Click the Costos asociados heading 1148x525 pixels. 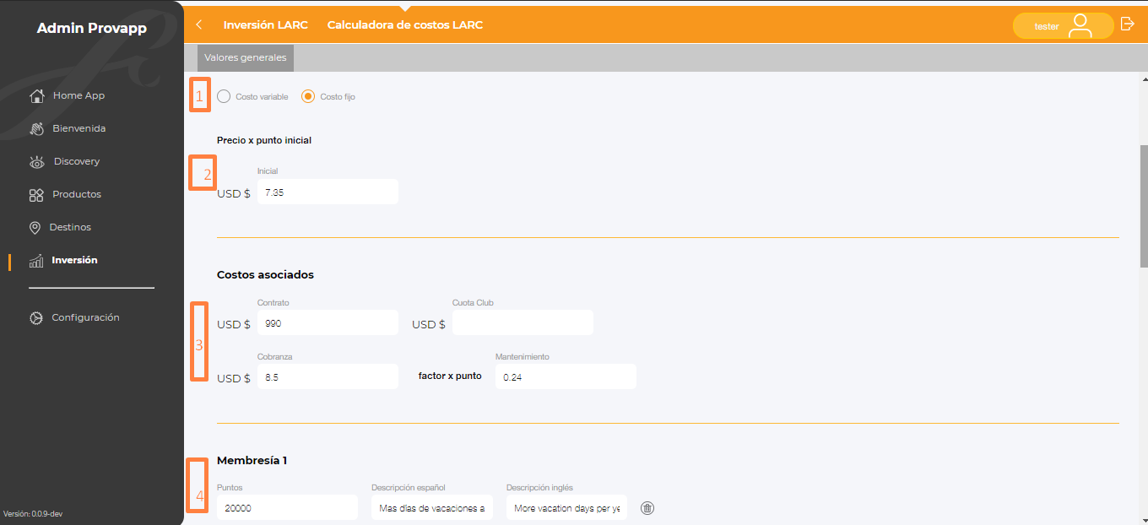(265, 275)
